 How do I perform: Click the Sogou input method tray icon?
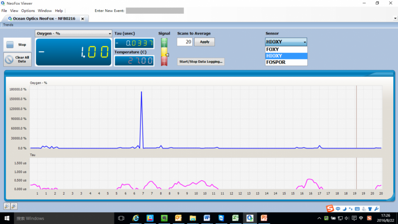click(x=369, y=218)
